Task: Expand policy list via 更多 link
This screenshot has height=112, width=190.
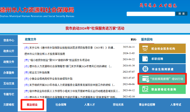Action: coord(134,40)
